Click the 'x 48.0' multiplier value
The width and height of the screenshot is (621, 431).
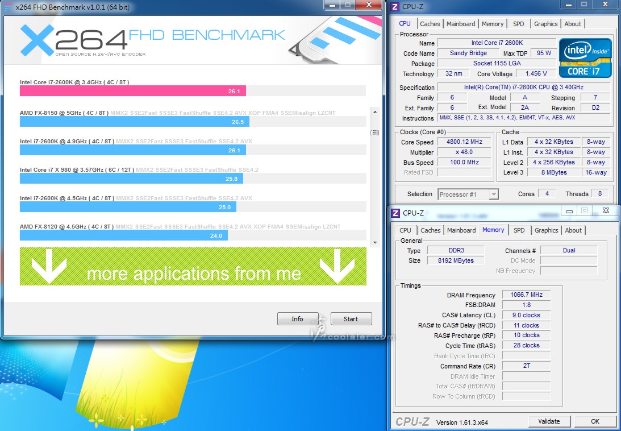(464, 152)
